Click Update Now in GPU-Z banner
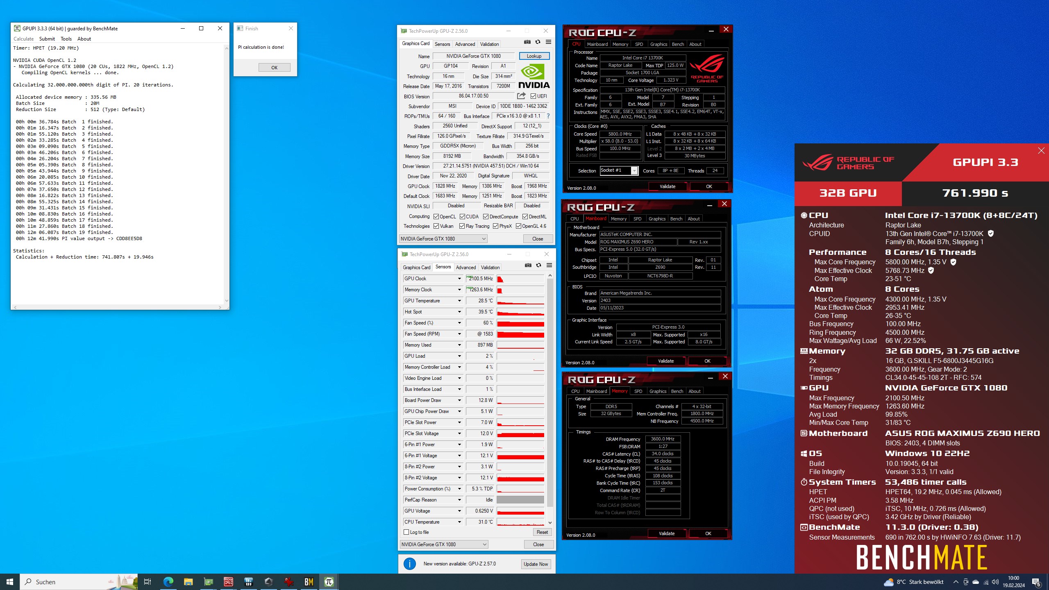 click(536, 564)
